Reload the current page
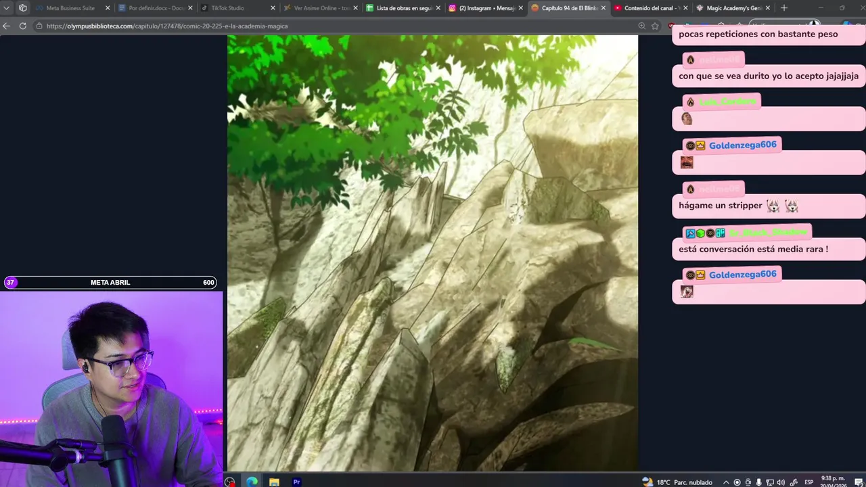The width and height of the screenshot is (866, 487). [x=22, y=26]
